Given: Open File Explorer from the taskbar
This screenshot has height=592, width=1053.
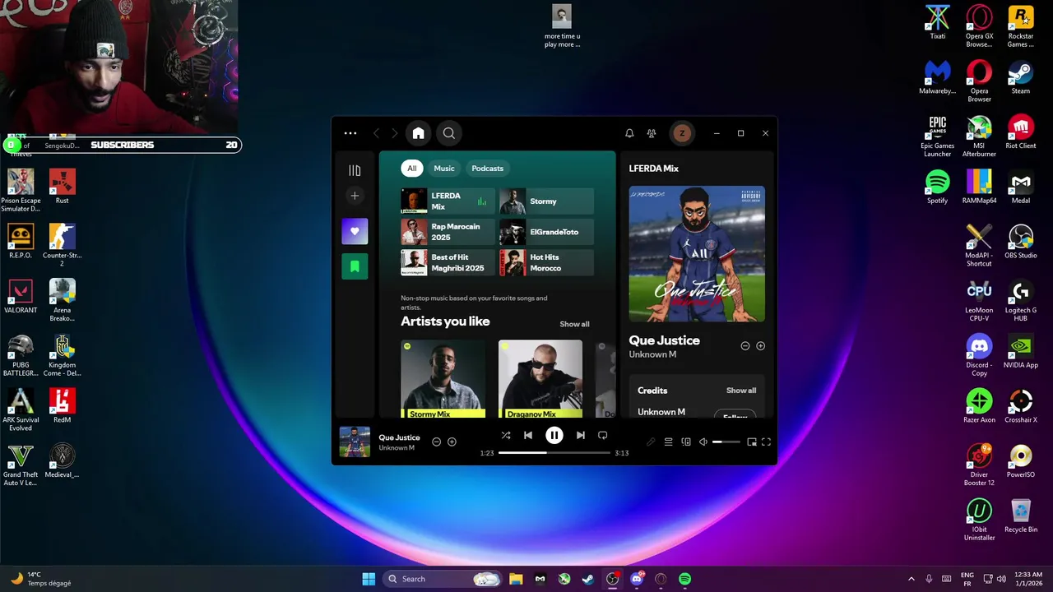Looking at the screenshot, I should 516,579.
